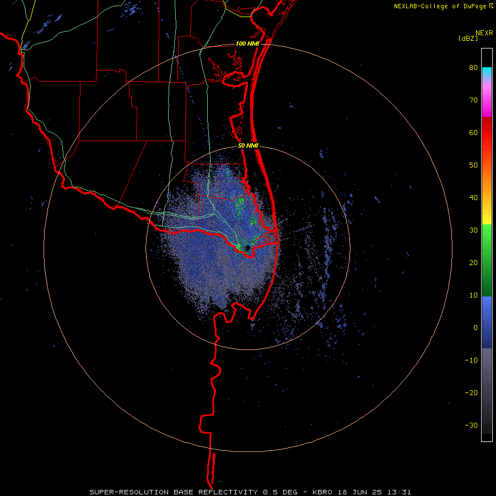Click the 60 value on dBZ scale
The width and height of the screenshot is (496, 496).
(473, 132)
